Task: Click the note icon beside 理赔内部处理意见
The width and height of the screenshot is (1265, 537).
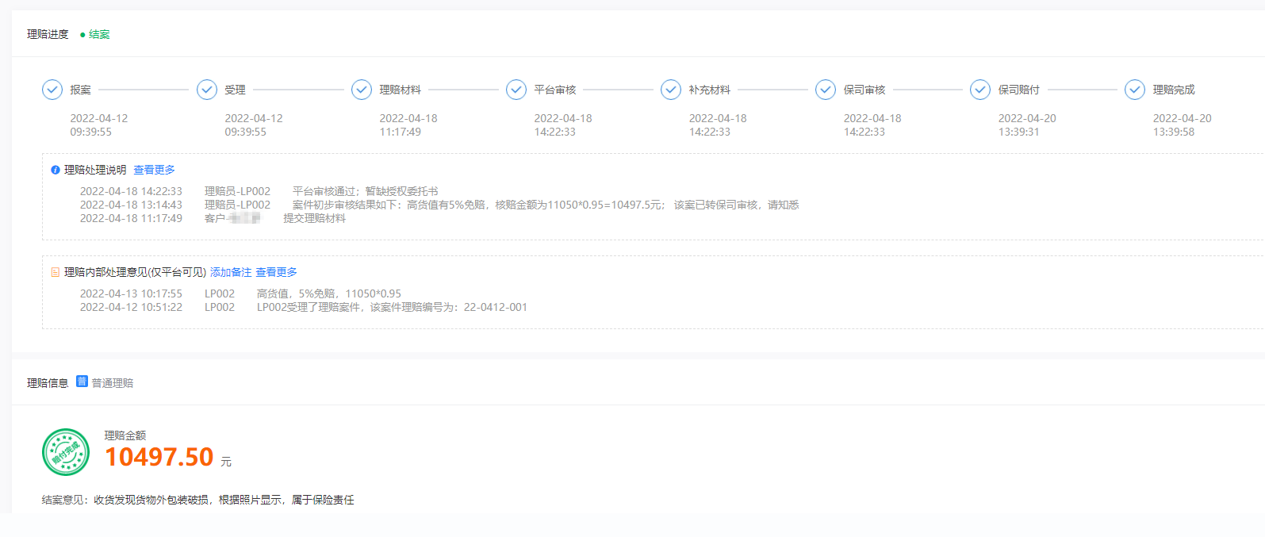Action: click(56, 272)
